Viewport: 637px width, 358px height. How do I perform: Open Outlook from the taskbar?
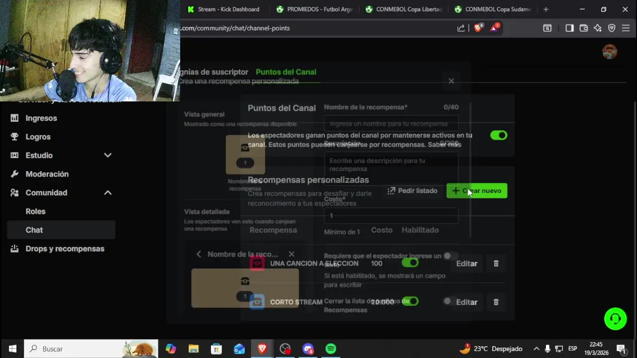[x=239, y=349]
